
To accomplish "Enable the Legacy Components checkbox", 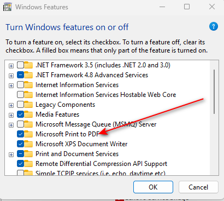I will pyautogui.click(x=20, y=105).
